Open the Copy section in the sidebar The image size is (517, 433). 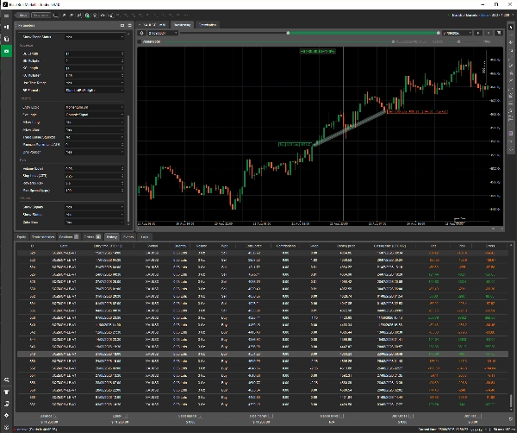(6, 39)
